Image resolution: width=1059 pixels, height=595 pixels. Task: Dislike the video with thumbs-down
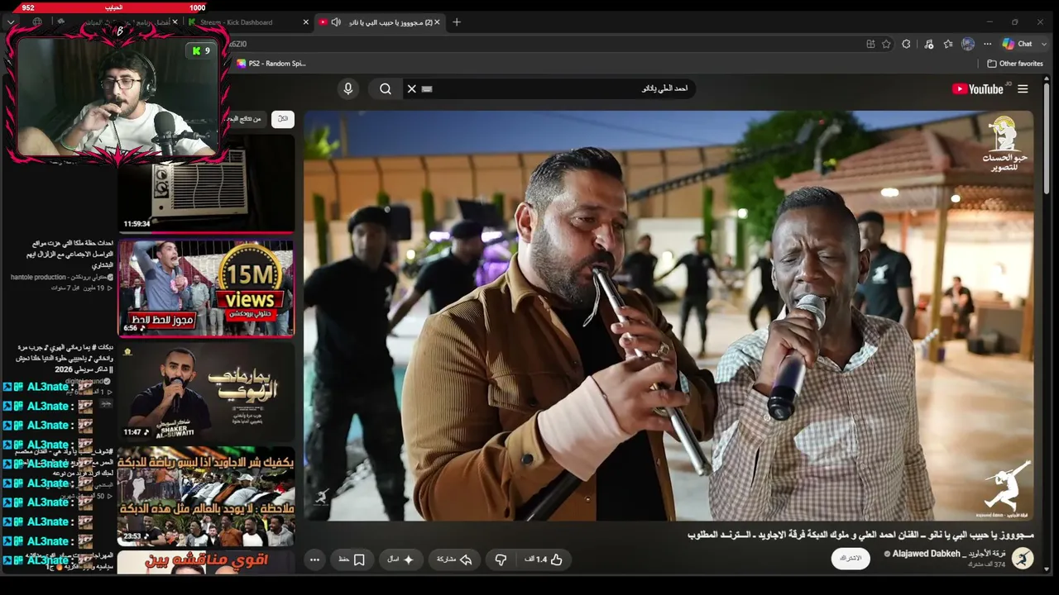pos(501,559)
